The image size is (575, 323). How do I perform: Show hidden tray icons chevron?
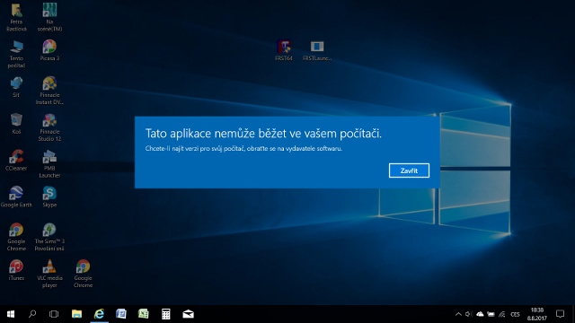pos(458,314)
